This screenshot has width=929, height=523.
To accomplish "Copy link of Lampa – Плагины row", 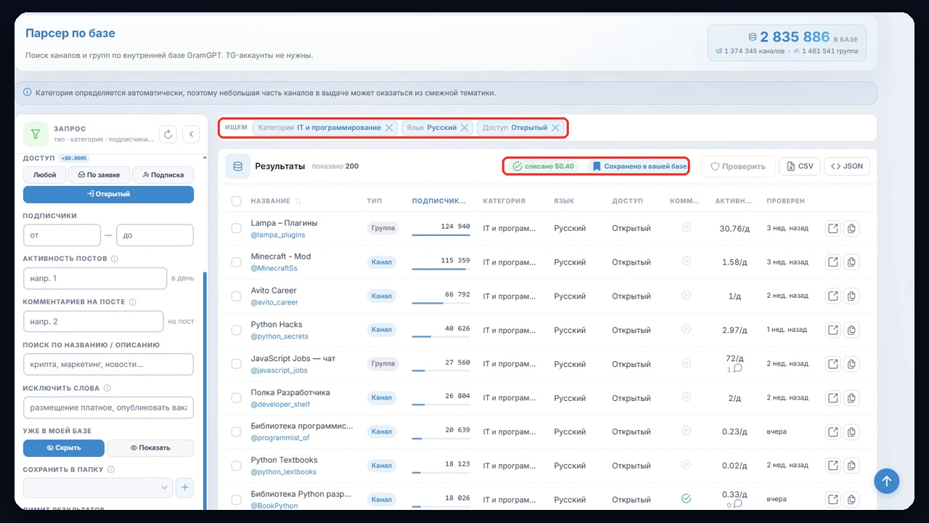I will (851, 228).
